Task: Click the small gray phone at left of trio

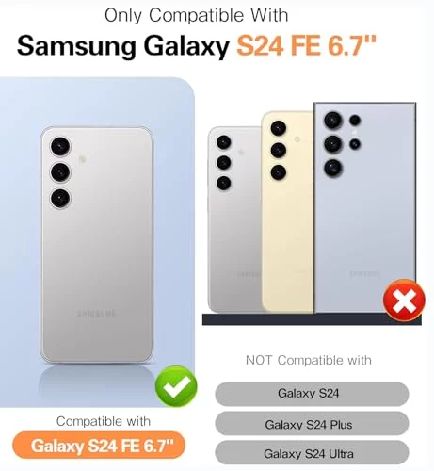Action: 234,219
